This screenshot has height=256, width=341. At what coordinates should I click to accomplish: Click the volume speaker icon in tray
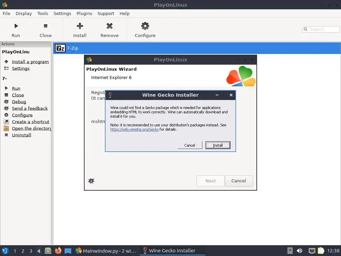click(299, 251)
